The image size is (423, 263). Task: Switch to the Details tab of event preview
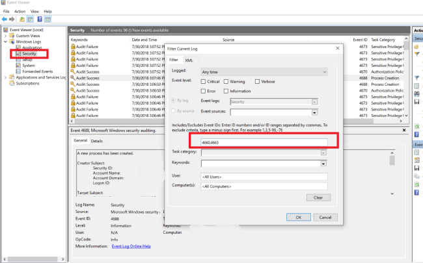point(97,141)
